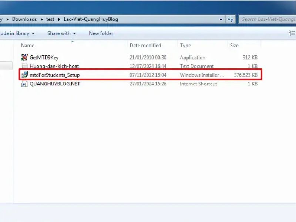Click the search box for this folder

pos(267,19)
